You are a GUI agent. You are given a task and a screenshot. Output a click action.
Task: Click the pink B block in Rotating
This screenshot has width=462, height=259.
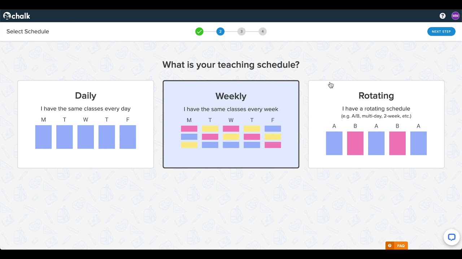point(355,143)
